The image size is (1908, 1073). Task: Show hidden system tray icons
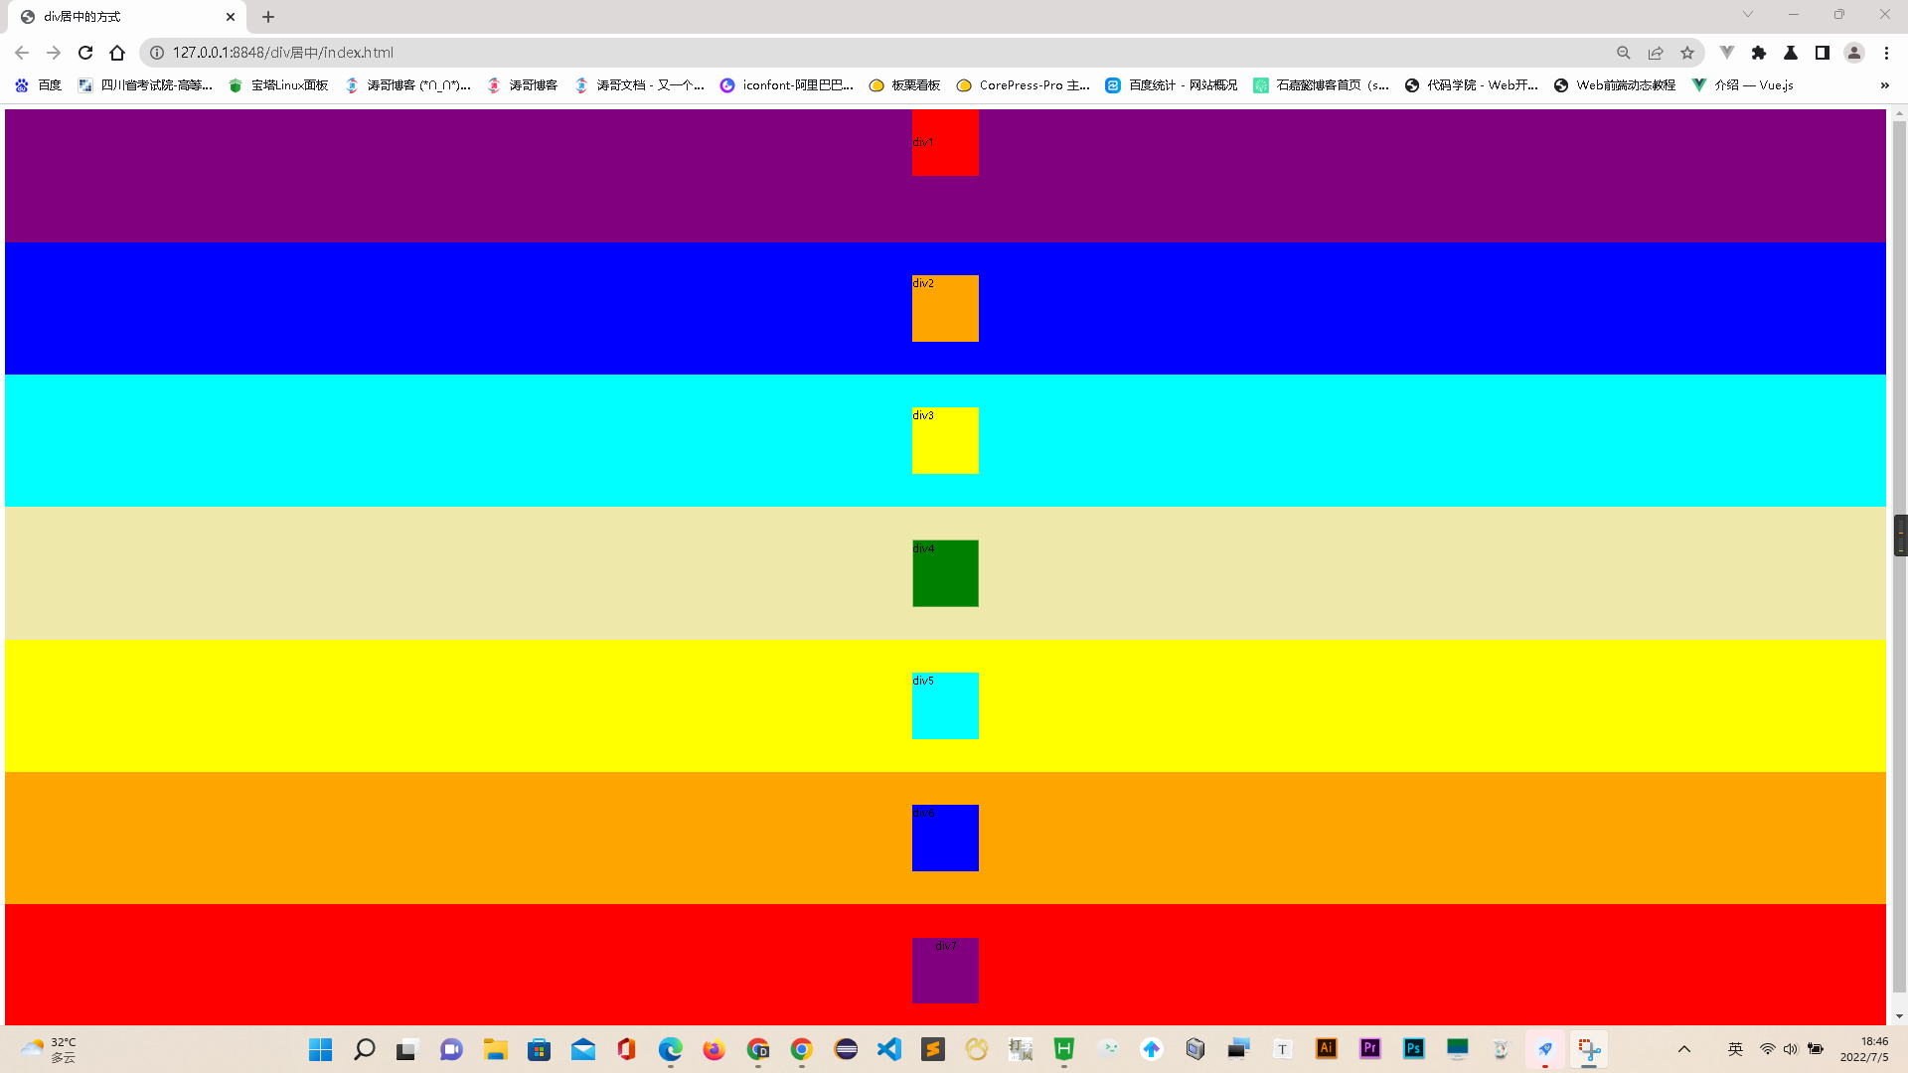[1684, 1049]
